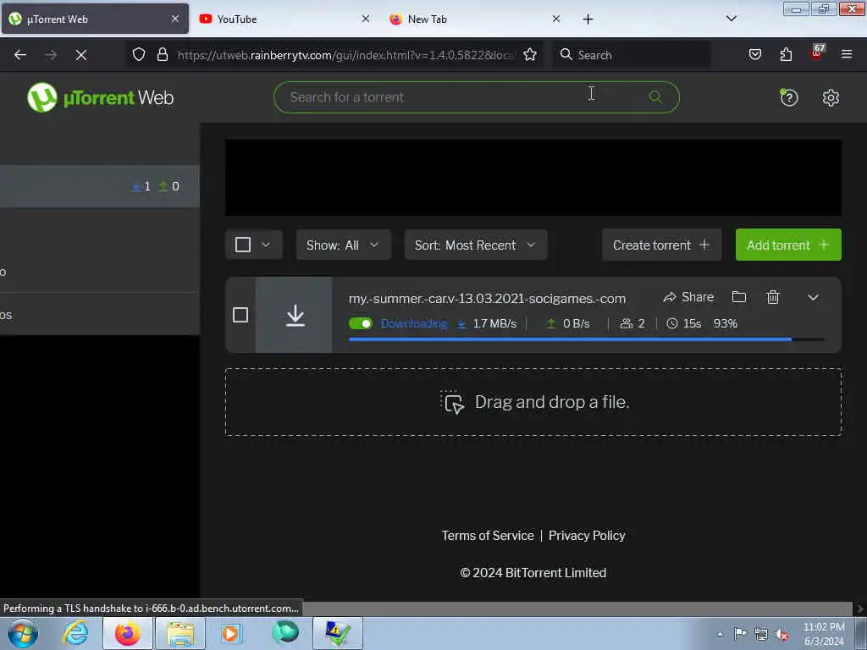Click the taskbar clock showing 11:02 PM
The image size is (867, 650).
click(823, 634)
